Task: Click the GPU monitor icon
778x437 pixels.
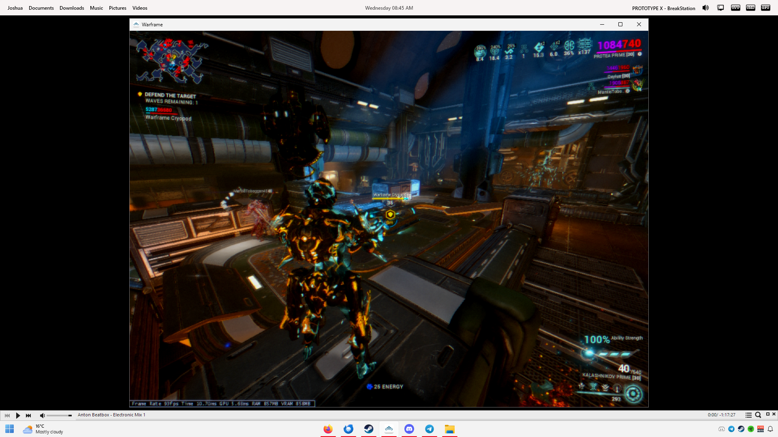Action: pos(765,8)
